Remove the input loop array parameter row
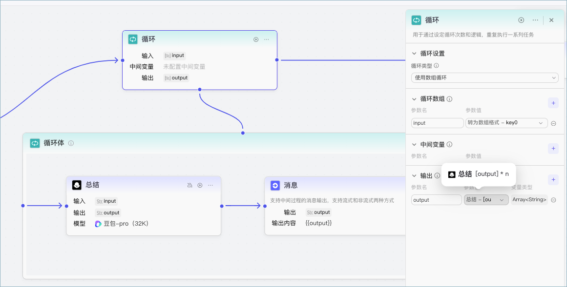 (x=553, y=123)
